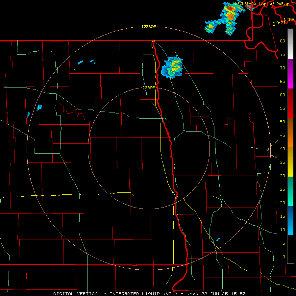Click the "(VIL)" abbreviation in the caption
The width and height of the screenshot is (296, 296).
[170, 294]
